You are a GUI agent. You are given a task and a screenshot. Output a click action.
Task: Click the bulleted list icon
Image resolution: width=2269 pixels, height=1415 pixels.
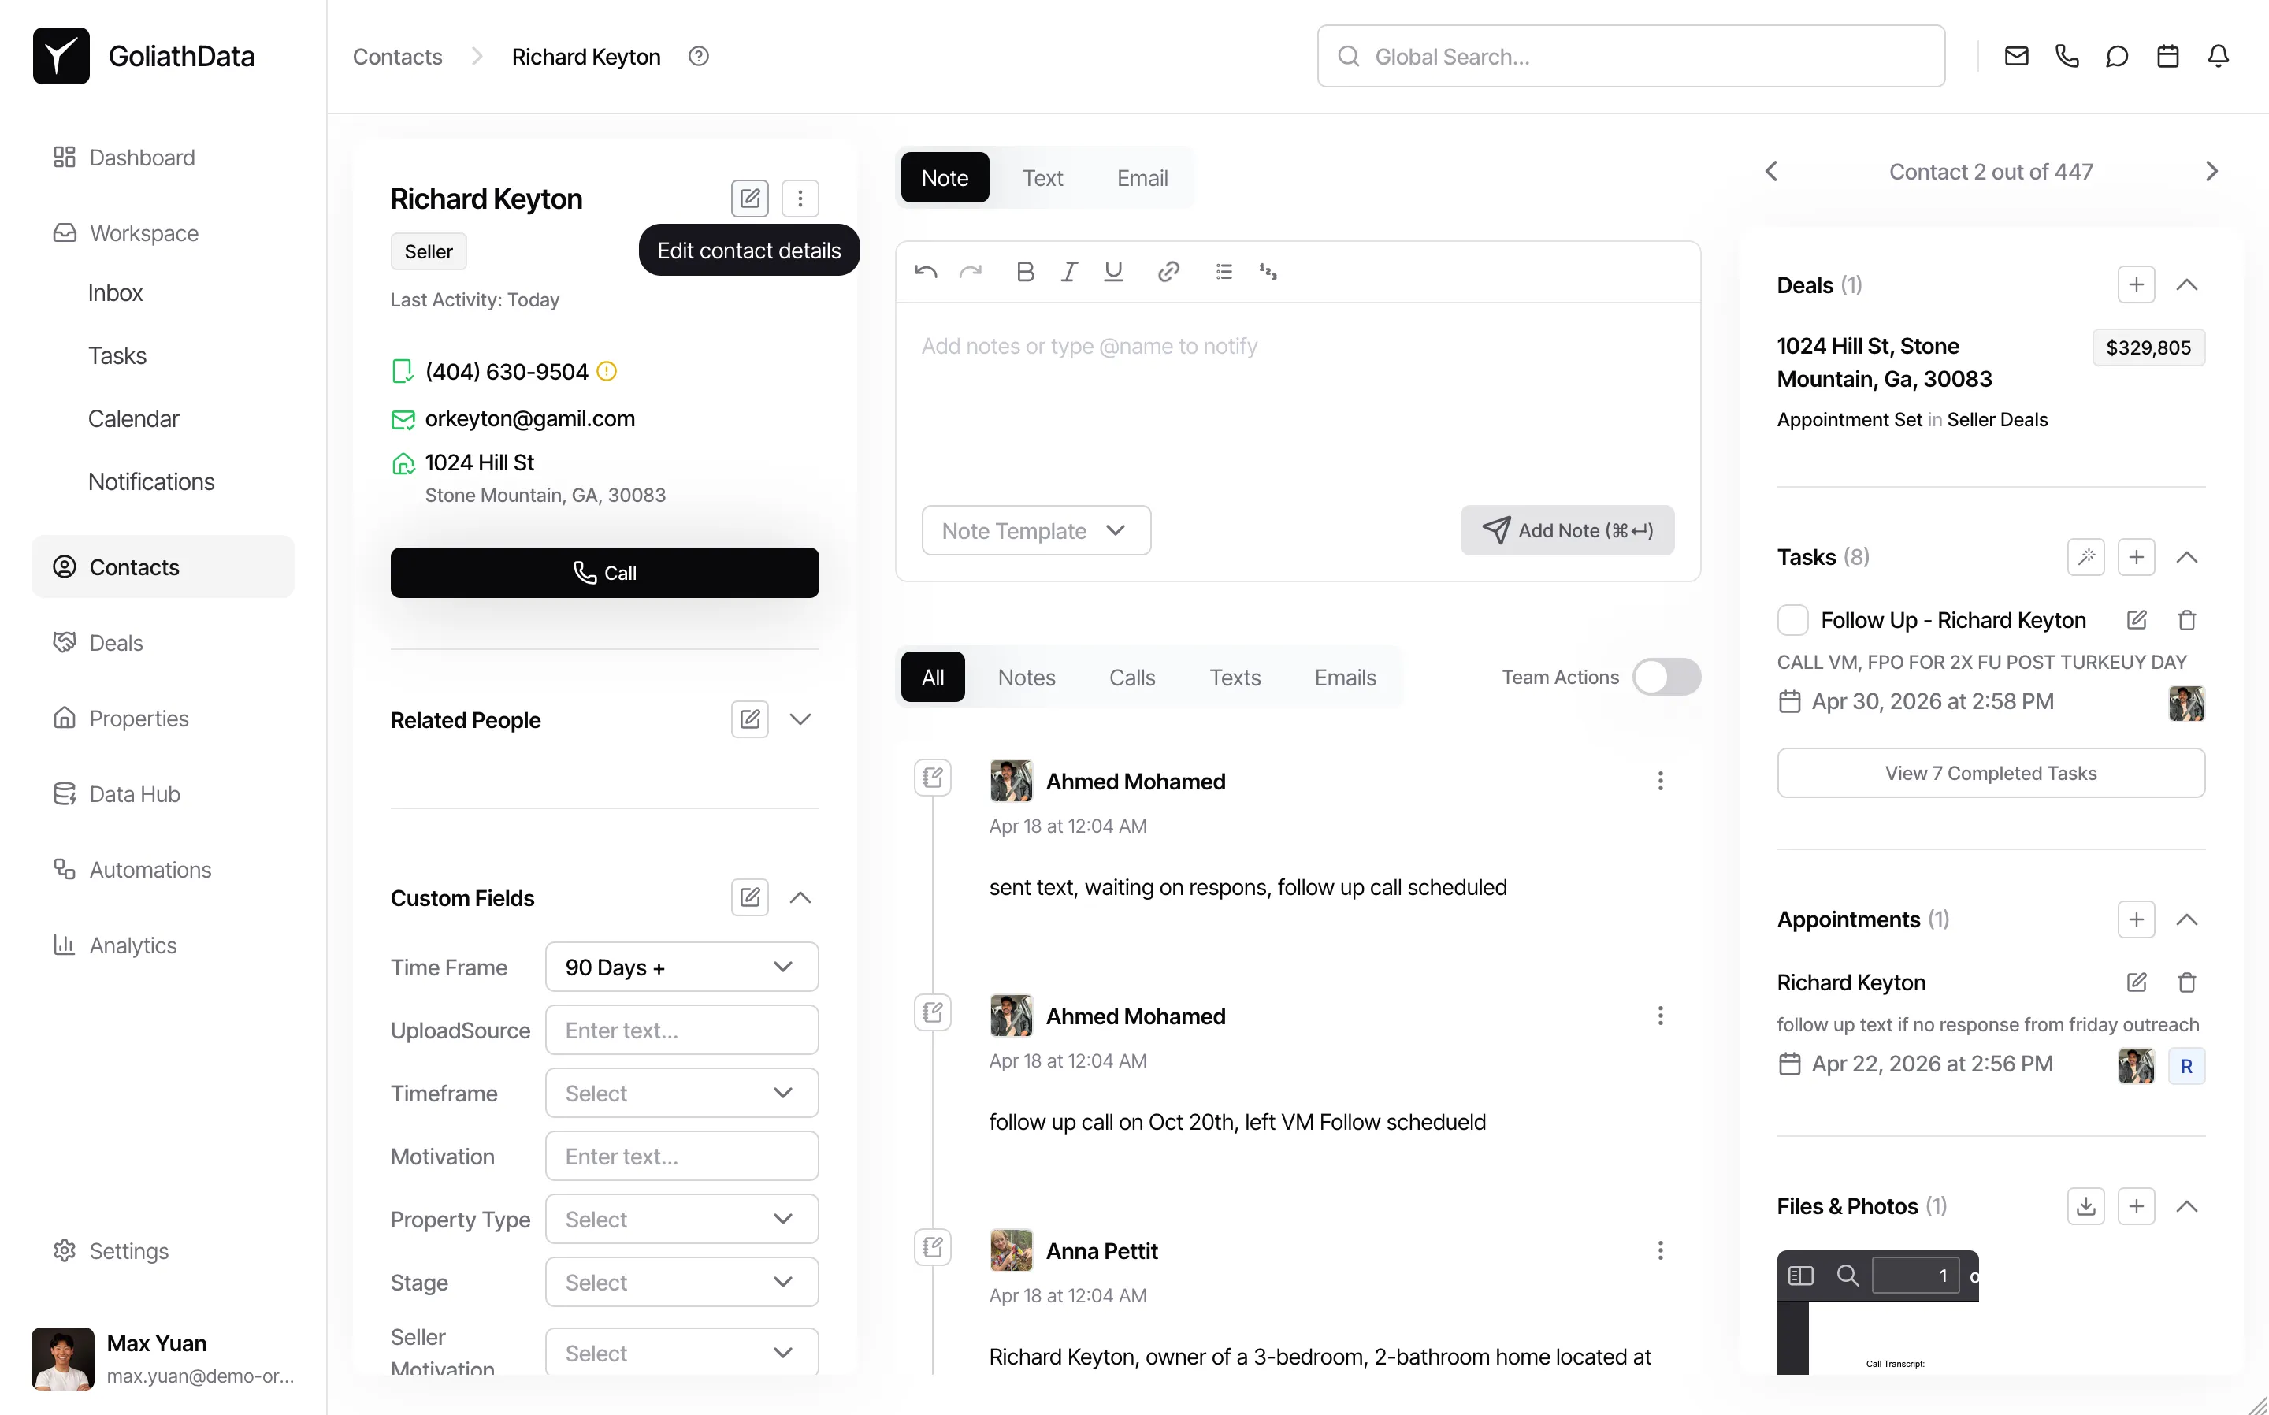(1223, 271)
